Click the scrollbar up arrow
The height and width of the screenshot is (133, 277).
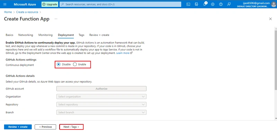click(x=276, y=29)
